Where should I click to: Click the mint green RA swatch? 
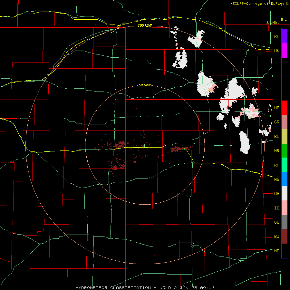coord(285,165)
